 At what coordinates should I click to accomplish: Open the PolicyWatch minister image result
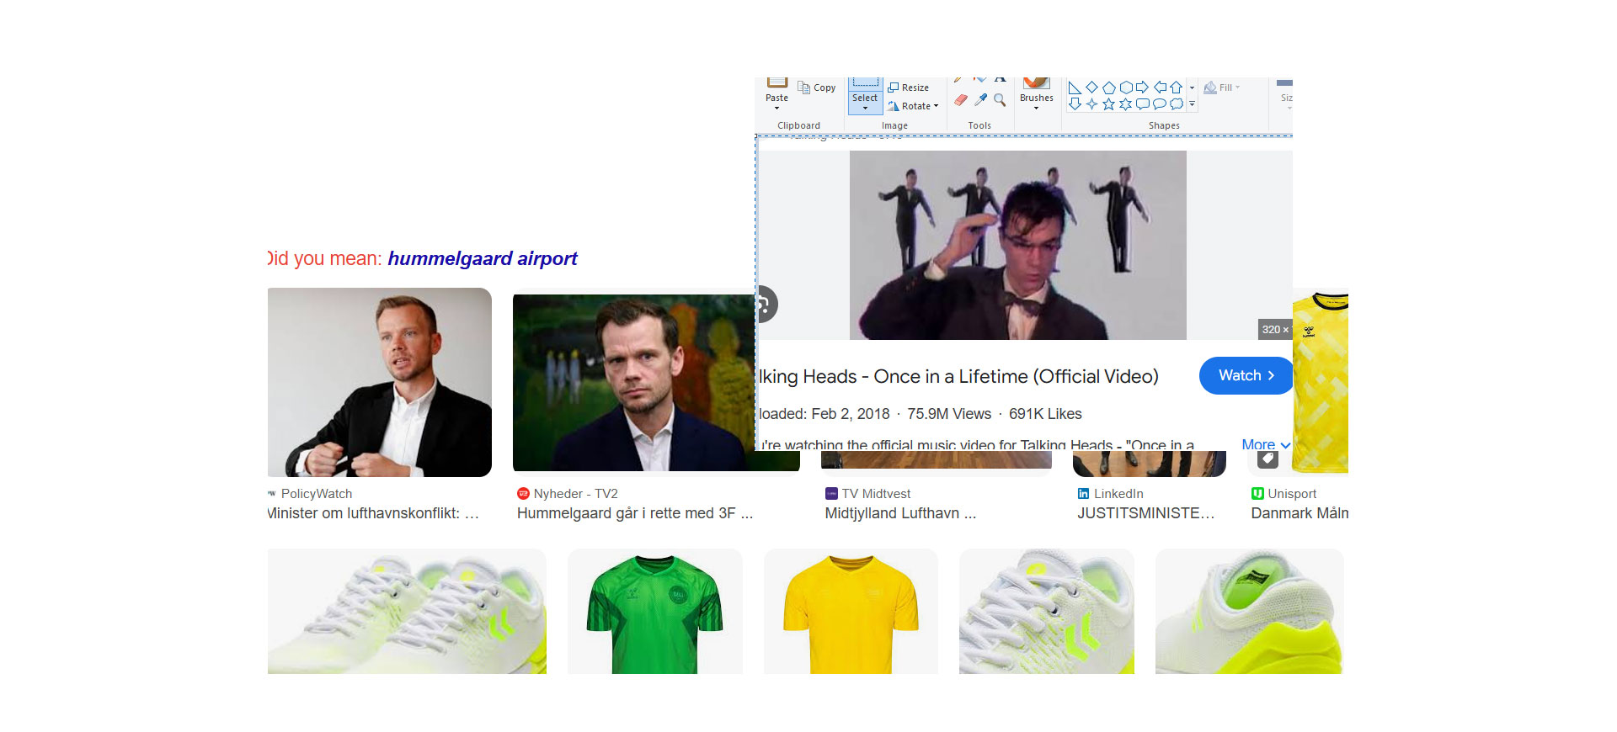click(x=379, y=383)
